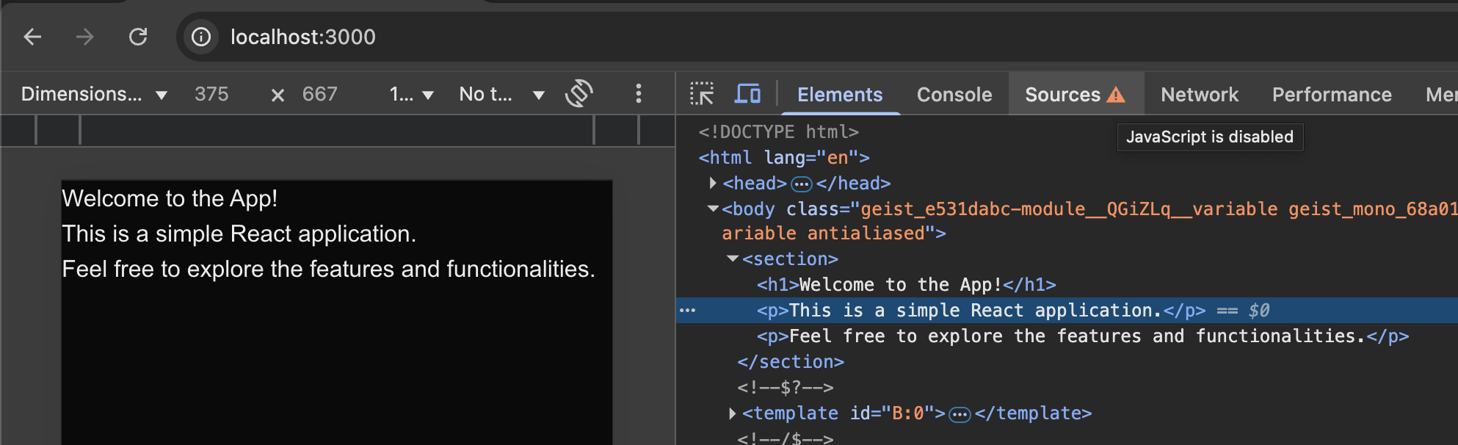Screen dimensions: 1458x445
Task: Reload the page with the refresh icon
Action: pos(138,37)
